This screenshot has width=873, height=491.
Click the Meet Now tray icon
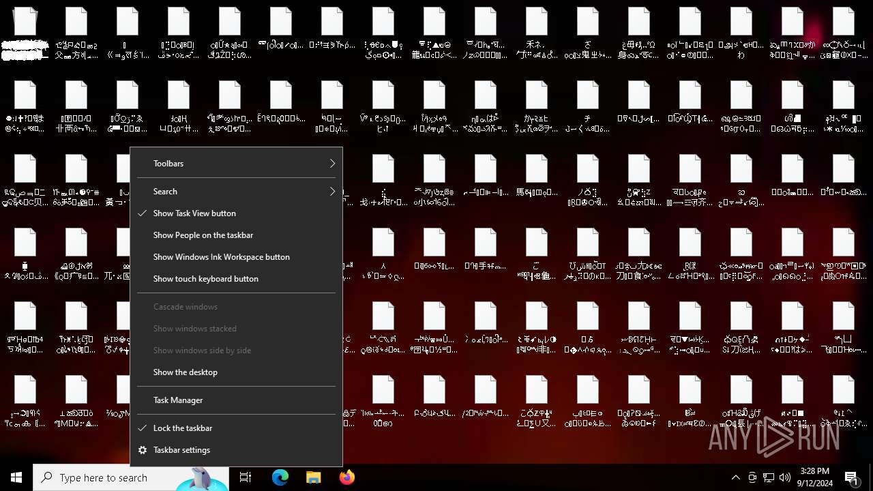click(x=752, y=477)
